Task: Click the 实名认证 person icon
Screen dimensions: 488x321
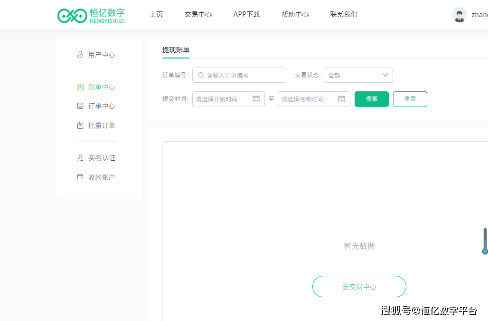Action: (x=80, y=158)
